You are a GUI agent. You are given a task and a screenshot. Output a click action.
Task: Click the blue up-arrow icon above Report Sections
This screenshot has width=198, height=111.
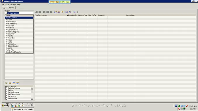click(14, 83)
